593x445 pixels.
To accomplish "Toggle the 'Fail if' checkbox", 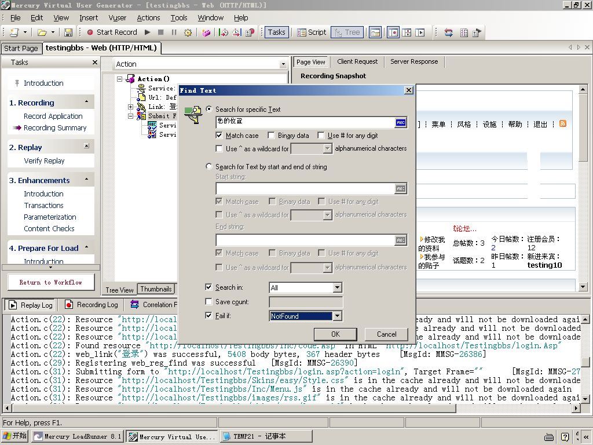I will 208,315.
